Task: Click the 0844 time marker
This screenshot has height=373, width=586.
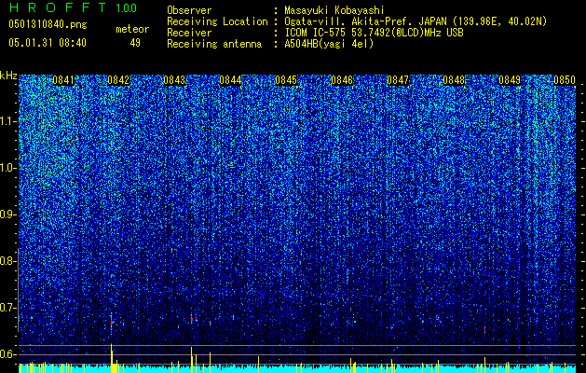Action: [230, 80]
